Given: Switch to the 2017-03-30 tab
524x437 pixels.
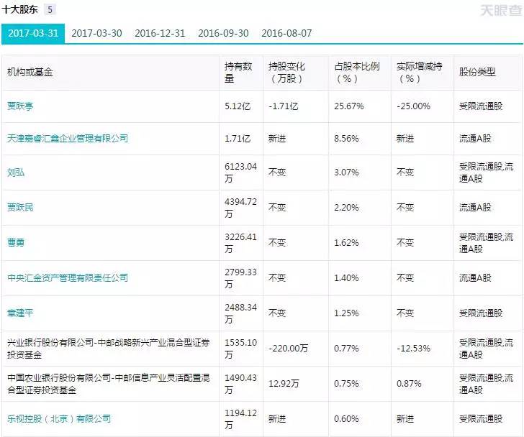Looking at the screenshot, I should tap(96, 33).
